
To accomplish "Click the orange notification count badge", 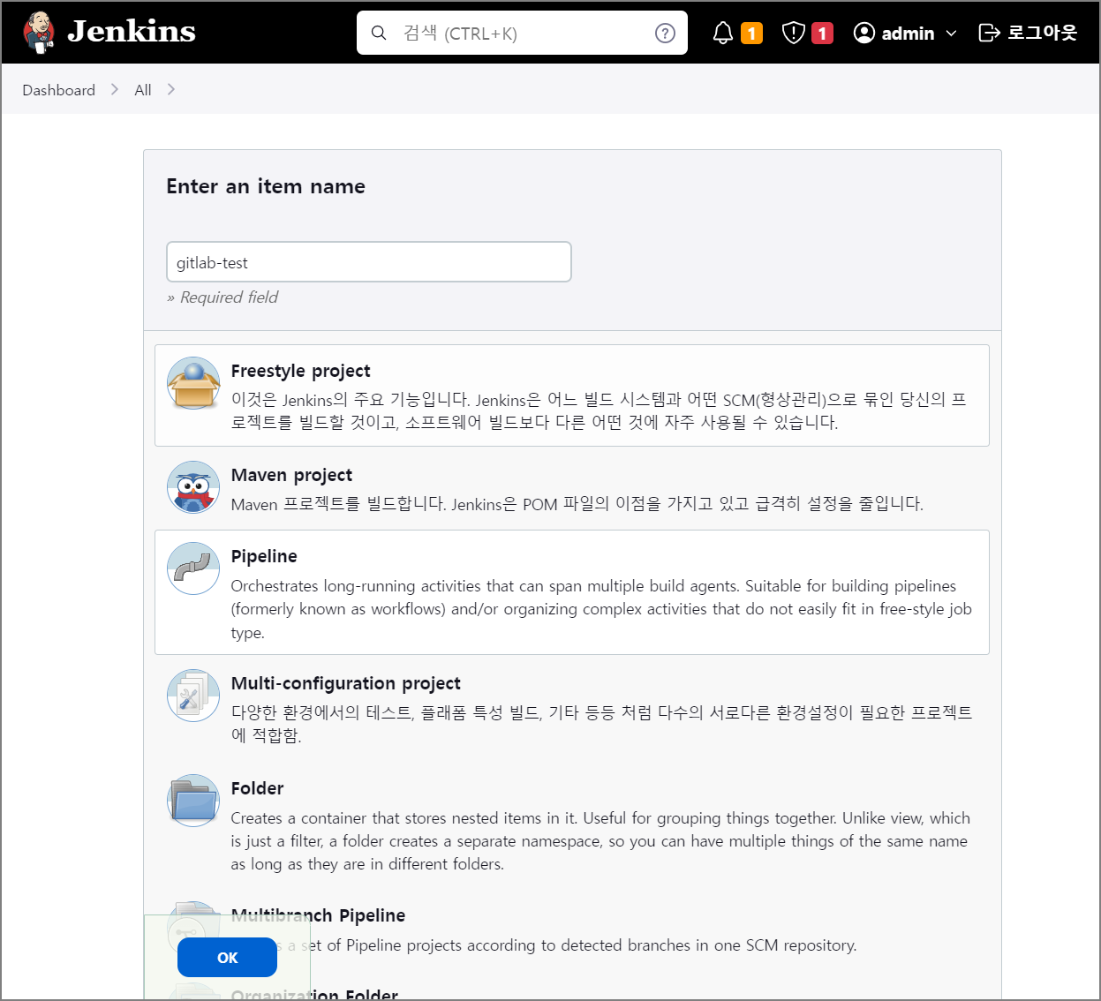I will coord(751,34).
